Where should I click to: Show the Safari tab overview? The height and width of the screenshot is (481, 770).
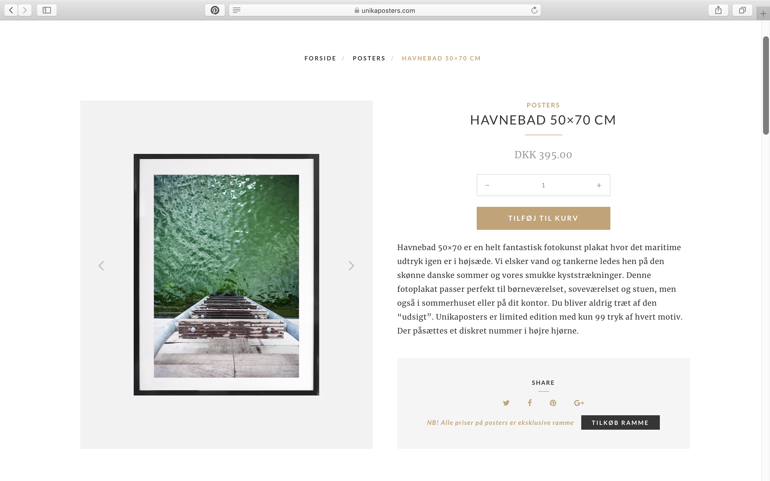(742, 10)
